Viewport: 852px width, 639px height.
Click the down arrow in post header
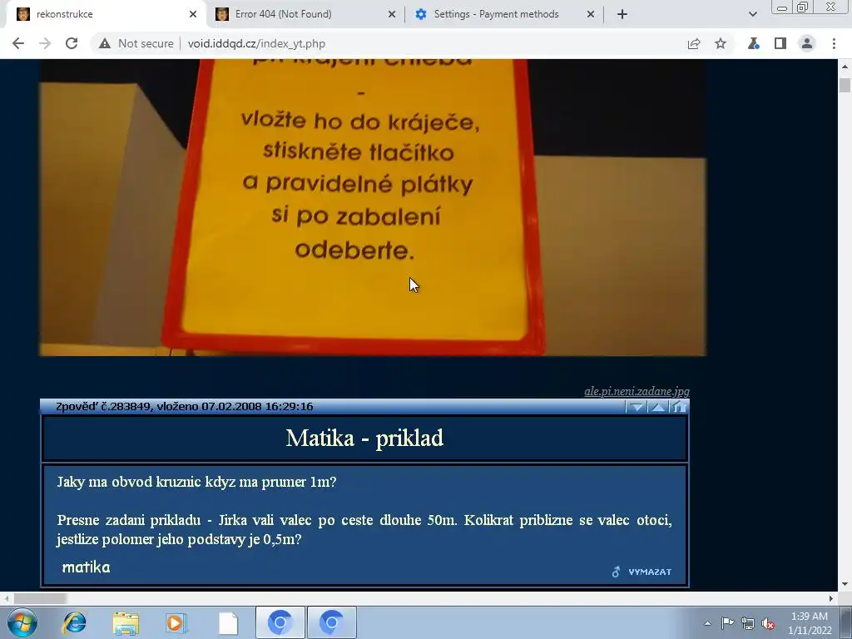tap(637, 406)
